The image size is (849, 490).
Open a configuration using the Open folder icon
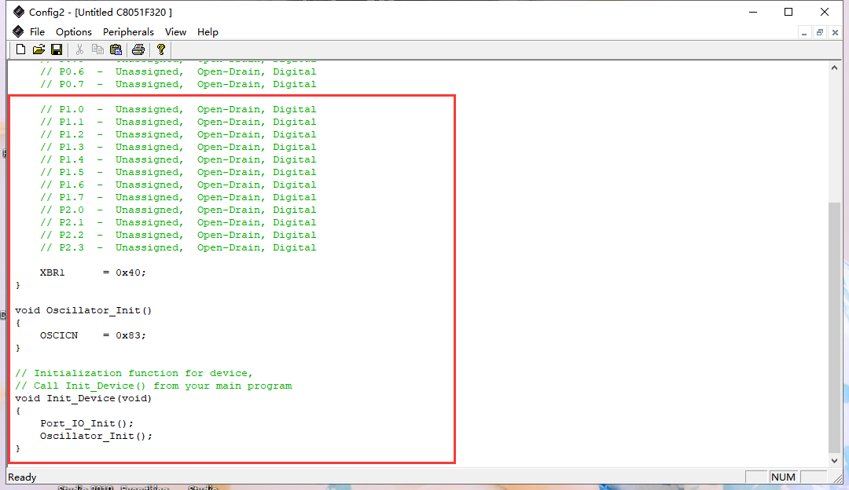(x=38, y=49)
